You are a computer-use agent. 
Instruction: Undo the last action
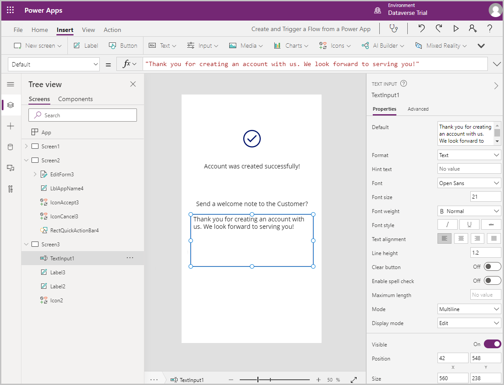(421, 28)
